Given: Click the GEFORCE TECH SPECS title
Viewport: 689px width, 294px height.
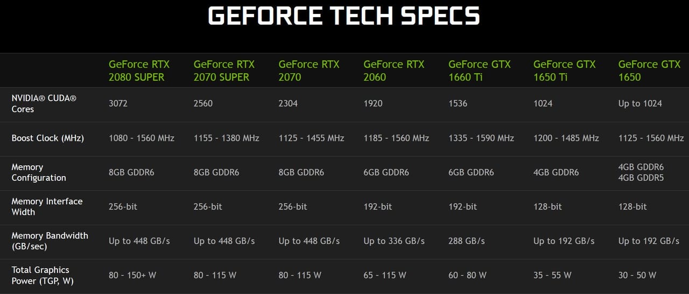Looking at the screenshot, I should tap(344, 16).
